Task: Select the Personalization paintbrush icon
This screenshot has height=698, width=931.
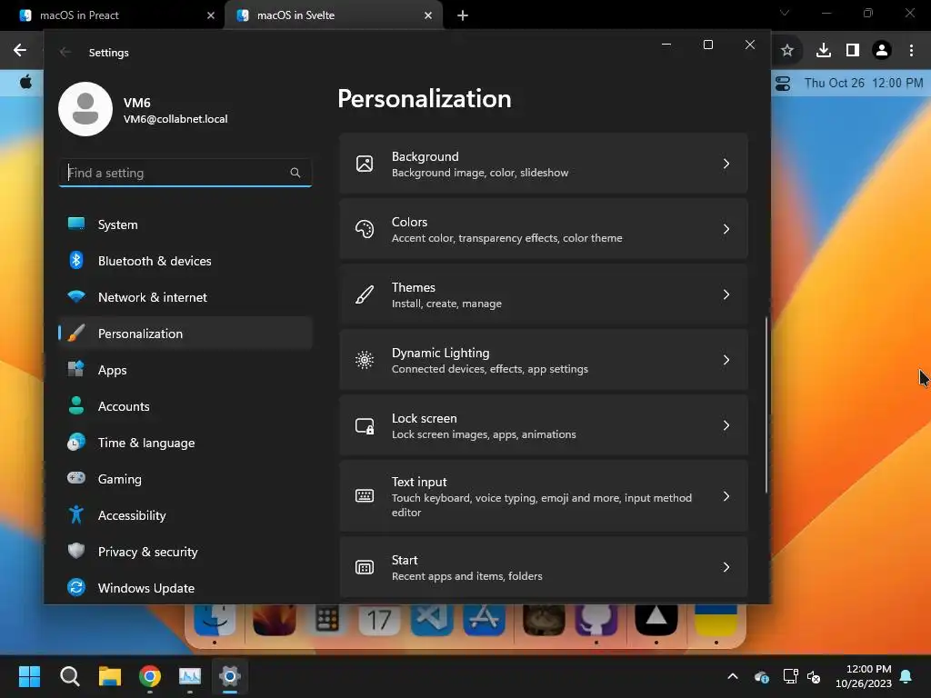Action: (76, 333)
